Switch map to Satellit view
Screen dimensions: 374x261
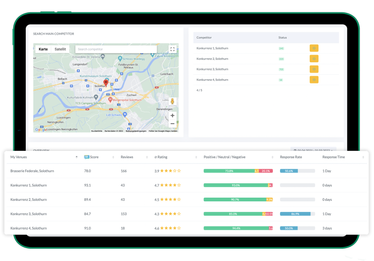(60, 49)
